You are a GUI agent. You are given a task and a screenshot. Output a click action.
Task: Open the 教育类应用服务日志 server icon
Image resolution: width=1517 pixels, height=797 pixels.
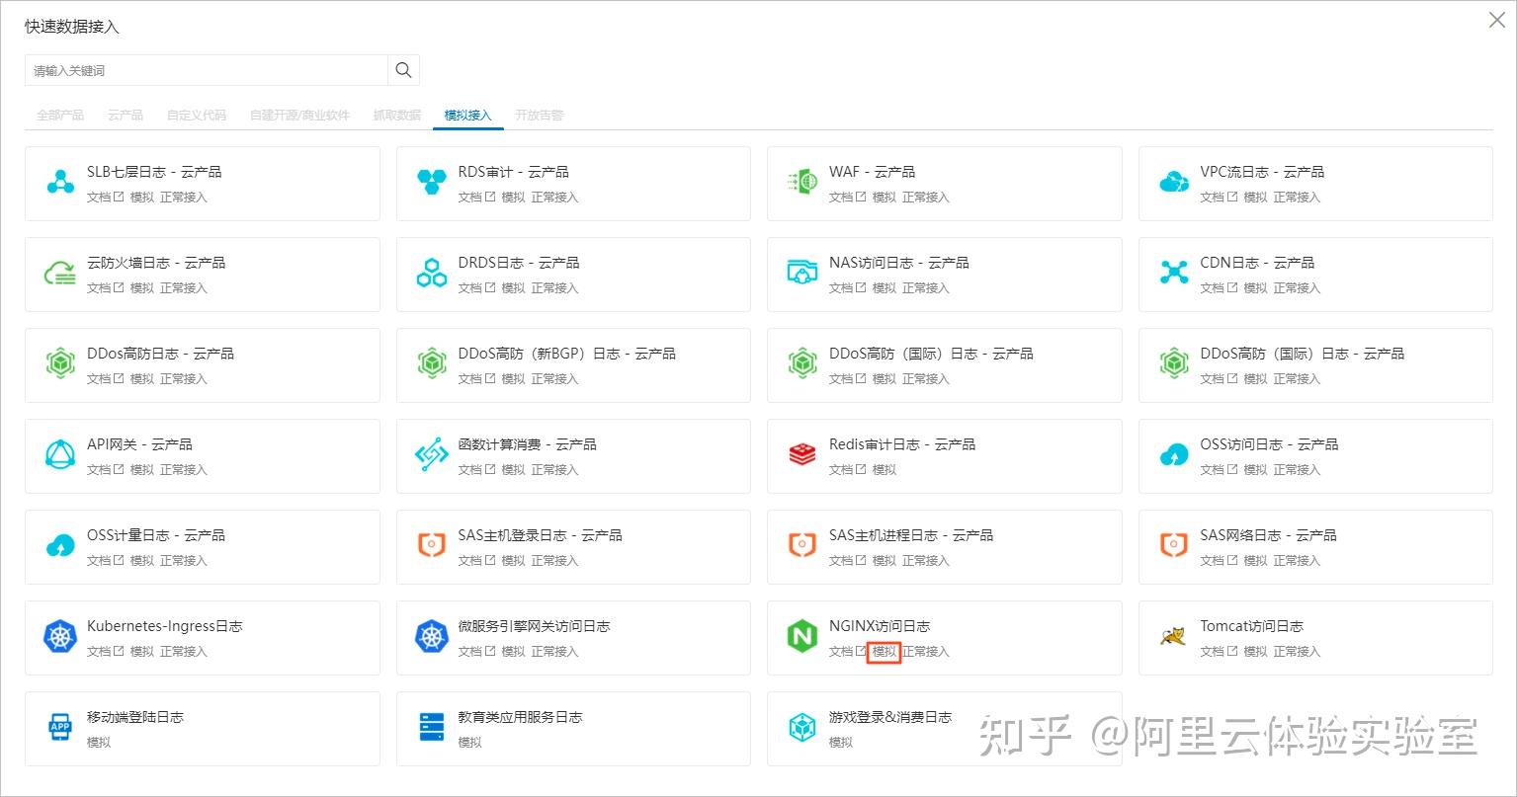pyautogui.click(x=432, y=728)
